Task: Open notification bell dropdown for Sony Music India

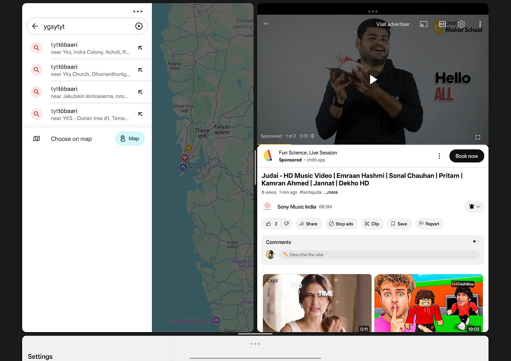Action: (474, 207)
